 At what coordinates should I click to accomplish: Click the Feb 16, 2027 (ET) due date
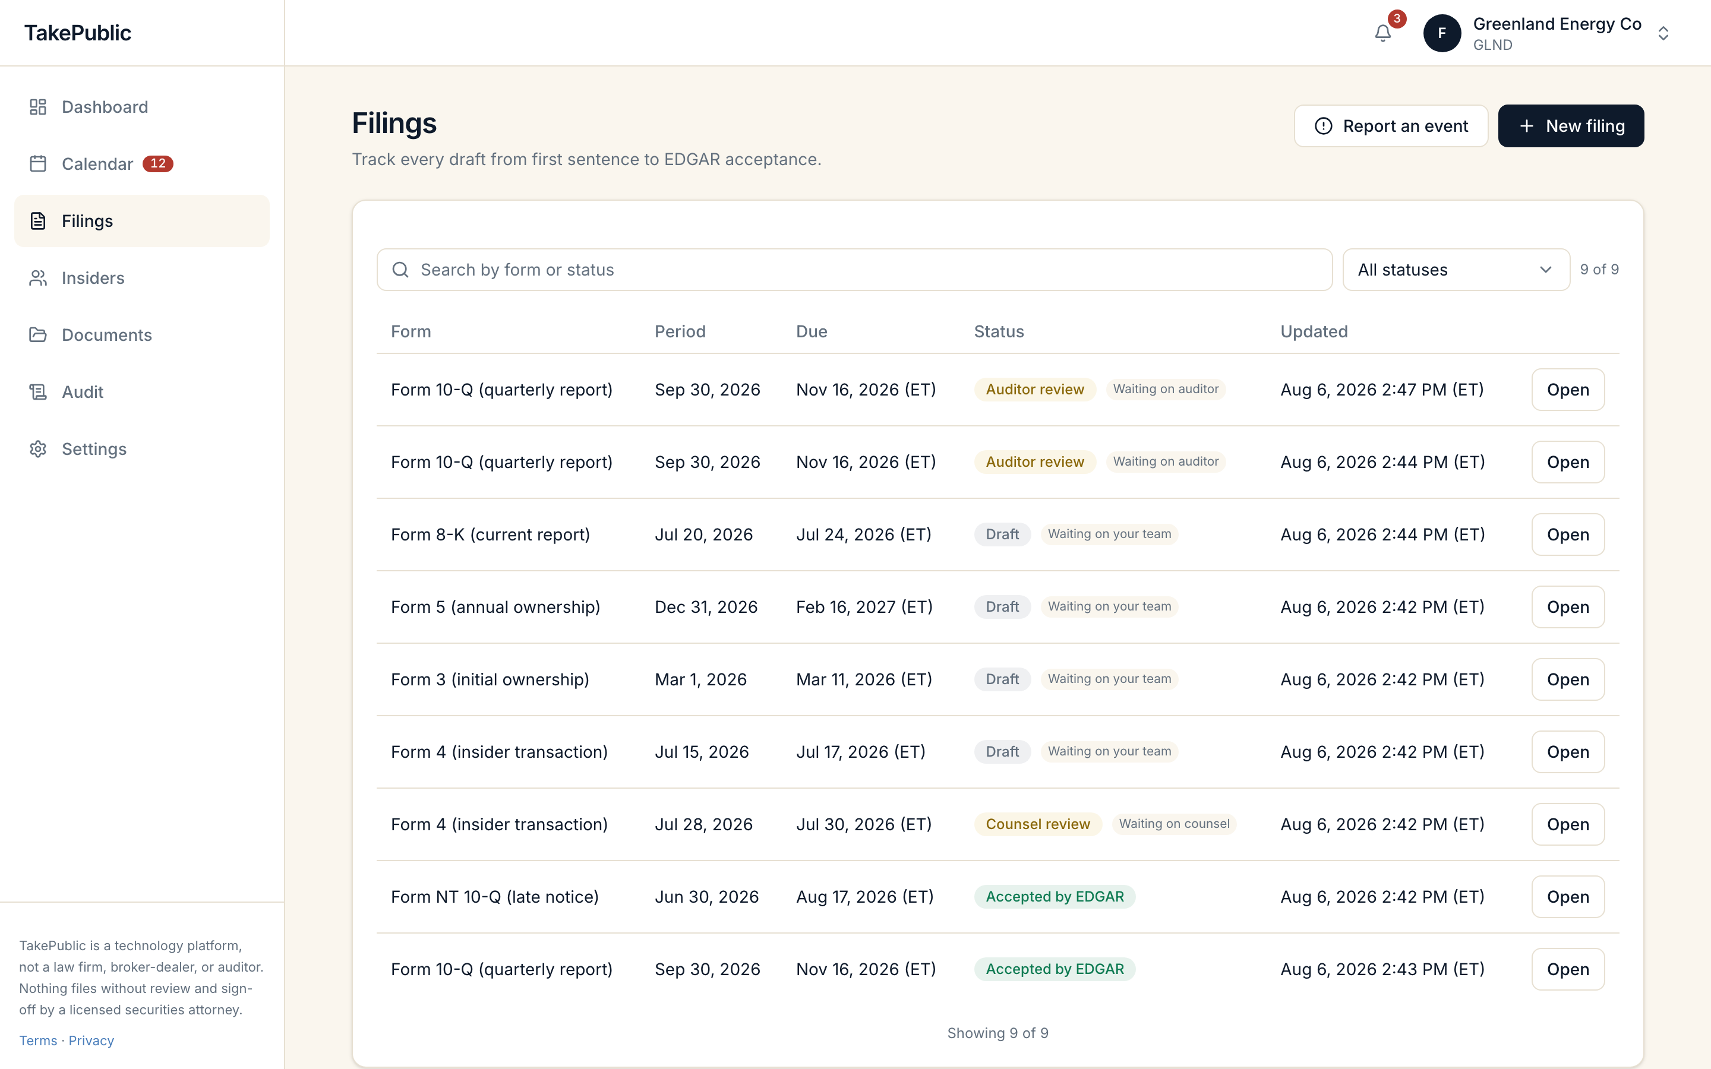click(x=864, y=608)
